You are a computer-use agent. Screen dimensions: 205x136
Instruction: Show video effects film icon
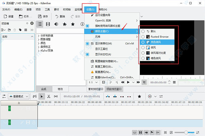(48, 24)
